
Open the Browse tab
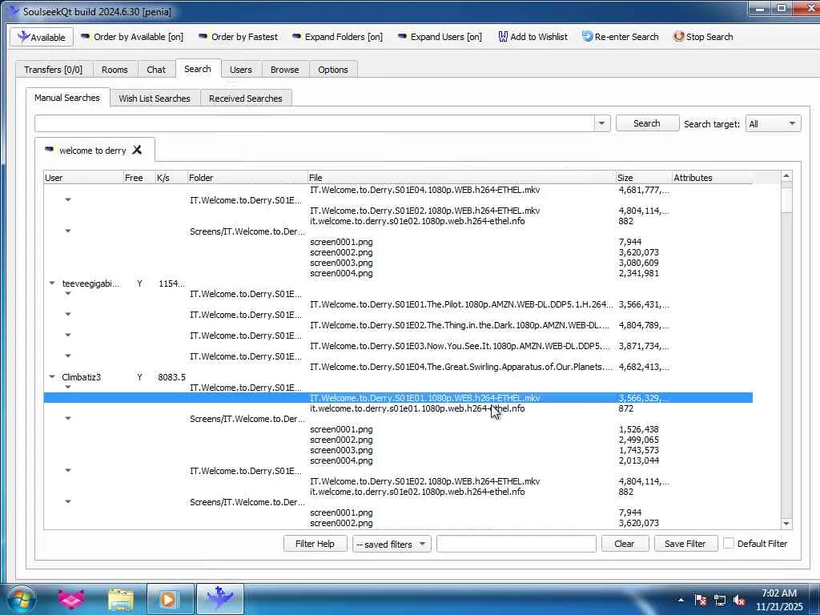(284, 70)
